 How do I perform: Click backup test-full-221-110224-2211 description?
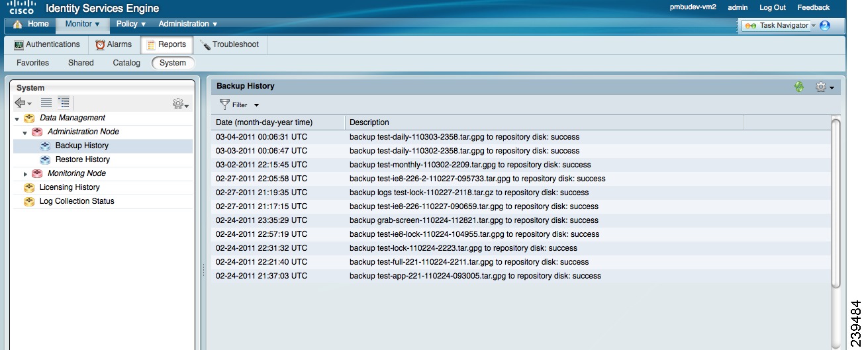[469, 262]
